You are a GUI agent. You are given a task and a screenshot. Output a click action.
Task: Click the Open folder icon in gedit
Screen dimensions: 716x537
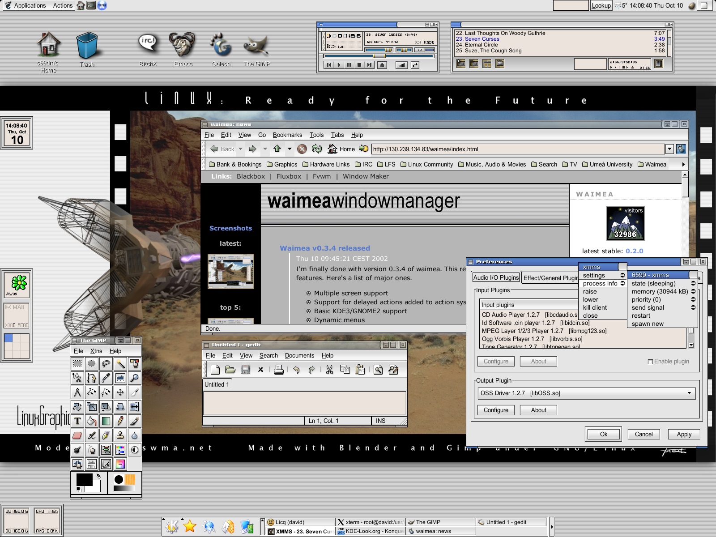(230, 370)
